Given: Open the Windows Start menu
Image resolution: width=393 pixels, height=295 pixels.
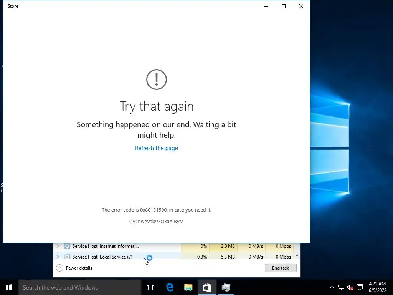Looking at the screenshot, I should pos(9,287).
